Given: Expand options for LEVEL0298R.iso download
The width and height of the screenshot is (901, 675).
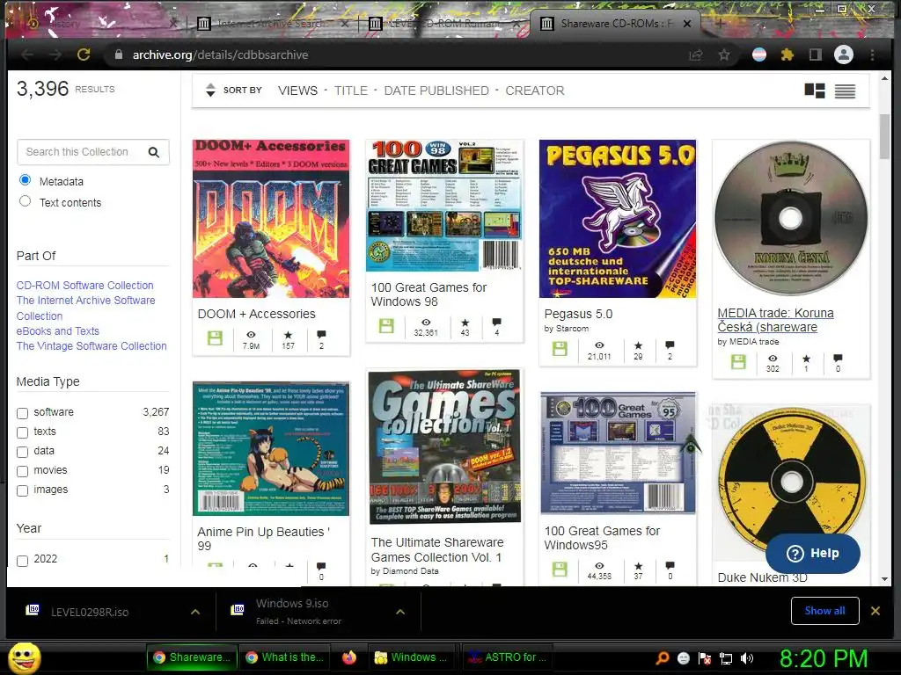Looking at the screenshot, I should click(x=195, y=612).
